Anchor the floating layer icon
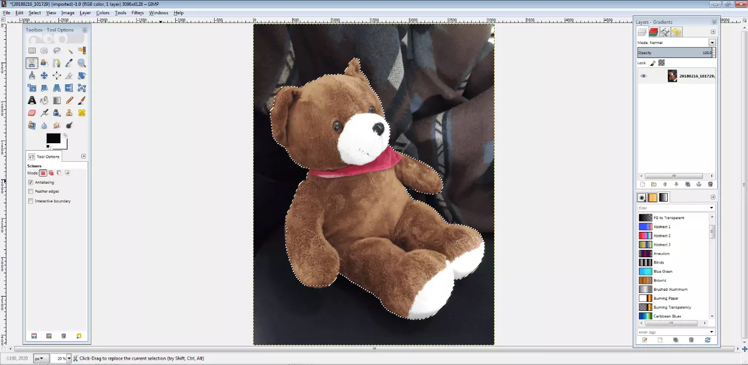This screenshot has height=365, width=748. (x=699, y=184)
